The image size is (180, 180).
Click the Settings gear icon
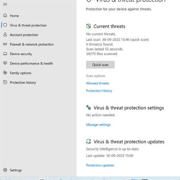click(x=5, y=170)
